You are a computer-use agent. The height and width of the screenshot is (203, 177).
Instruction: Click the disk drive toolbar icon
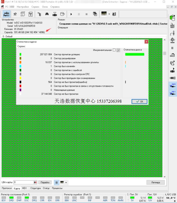click(62, 14)
